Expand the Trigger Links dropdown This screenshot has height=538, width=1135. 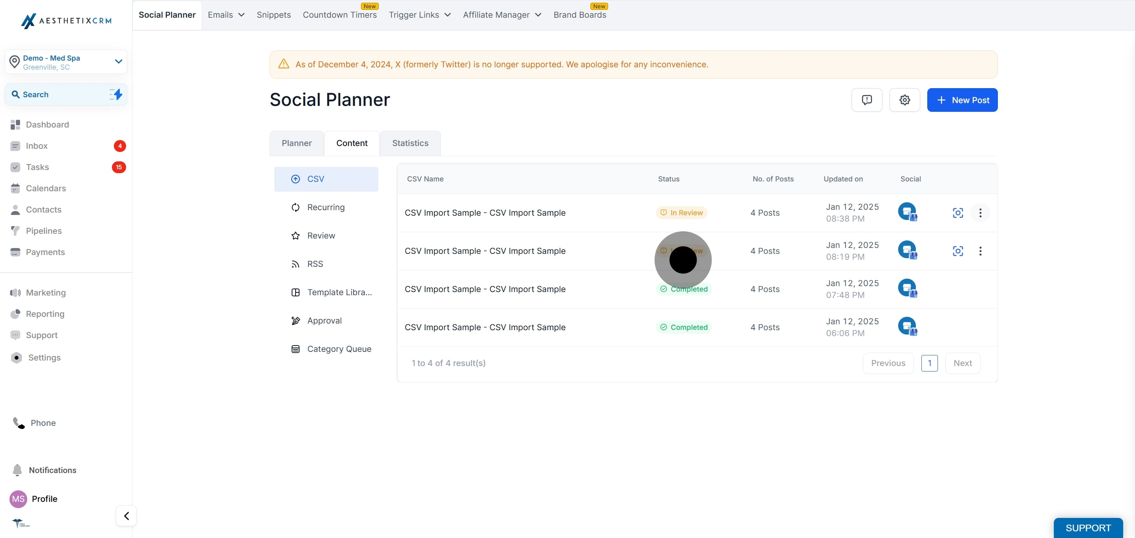[x=419, y=15]
